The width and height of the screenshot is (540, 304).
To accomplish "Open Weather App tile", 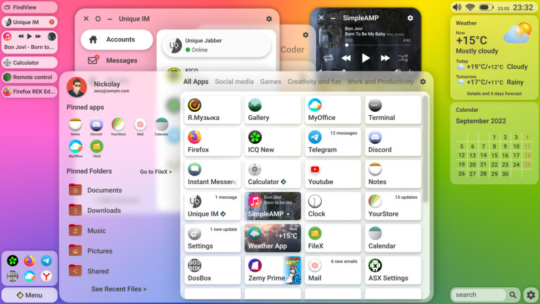I will click(x=273, y=238).
